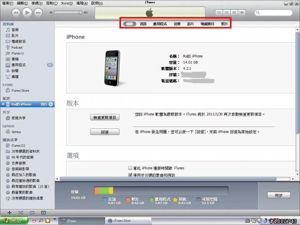
Task: Switch to album list view icon
Action: coord(226,13)
